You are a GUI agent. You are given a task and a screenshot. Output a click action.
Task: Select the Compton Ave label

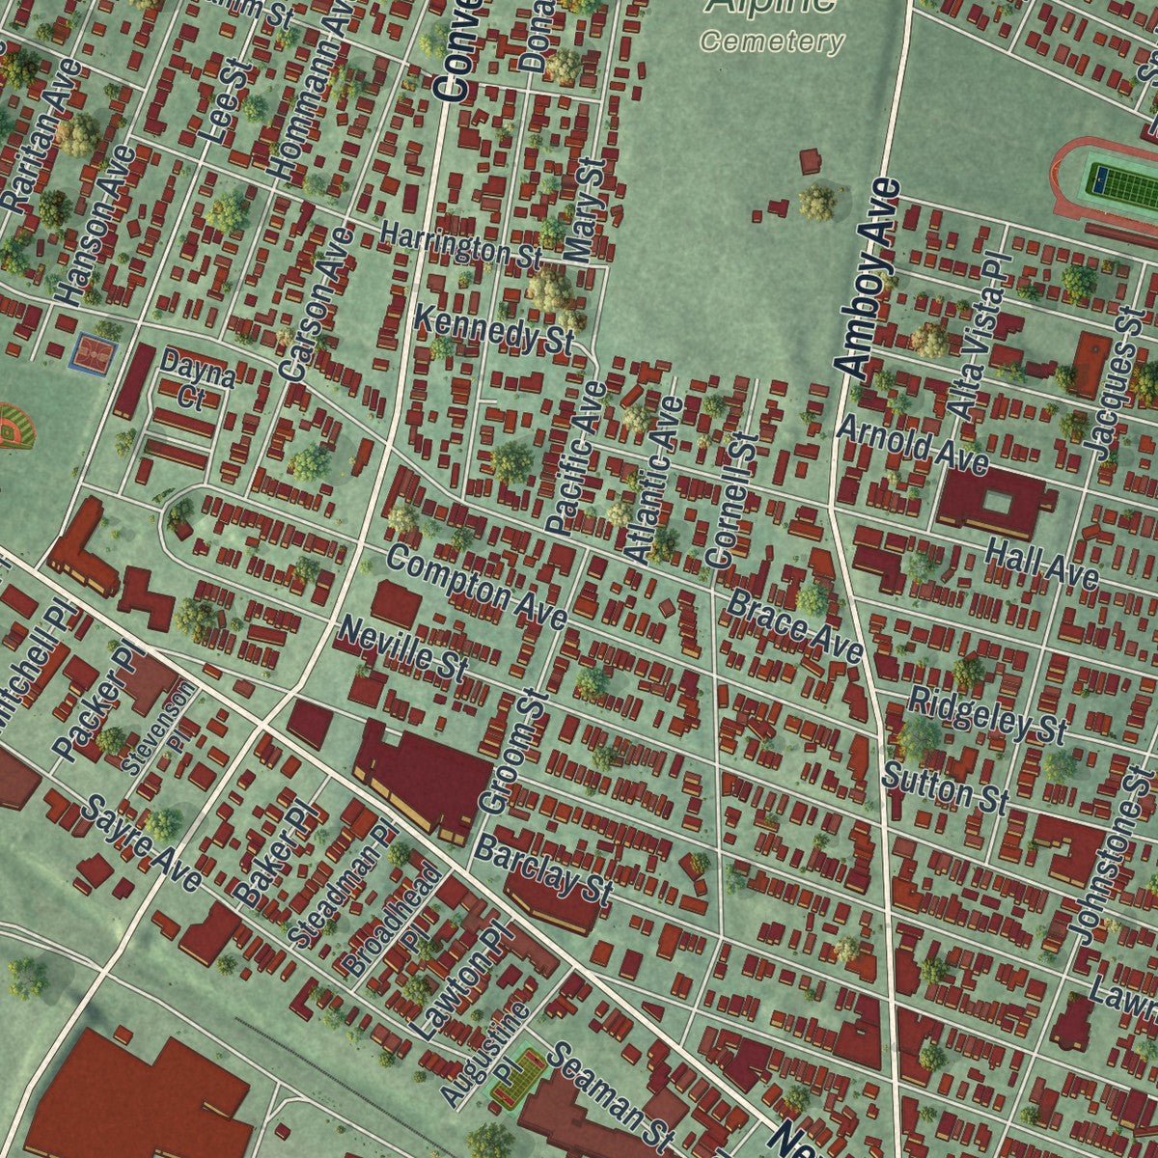(478, 587)
